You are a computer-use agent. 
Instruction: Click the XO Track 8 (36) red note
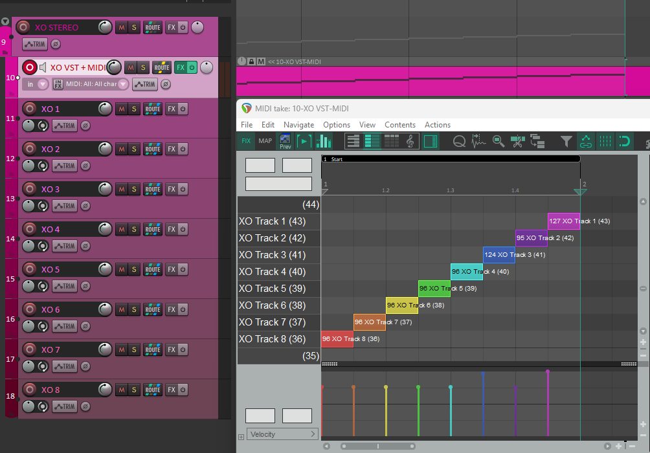[337, 339]
